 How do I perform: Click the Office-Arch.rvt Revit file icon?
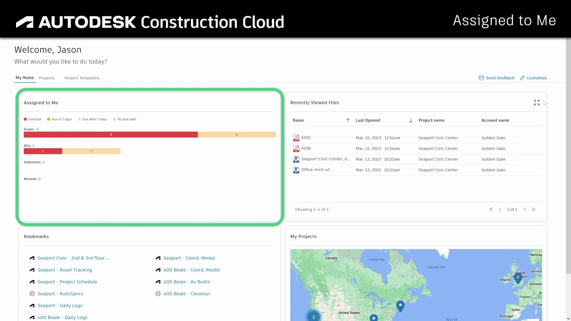(296, 170)
